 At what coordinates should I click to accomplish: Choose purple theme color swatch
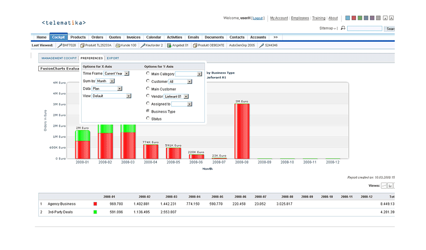(372, 18)
